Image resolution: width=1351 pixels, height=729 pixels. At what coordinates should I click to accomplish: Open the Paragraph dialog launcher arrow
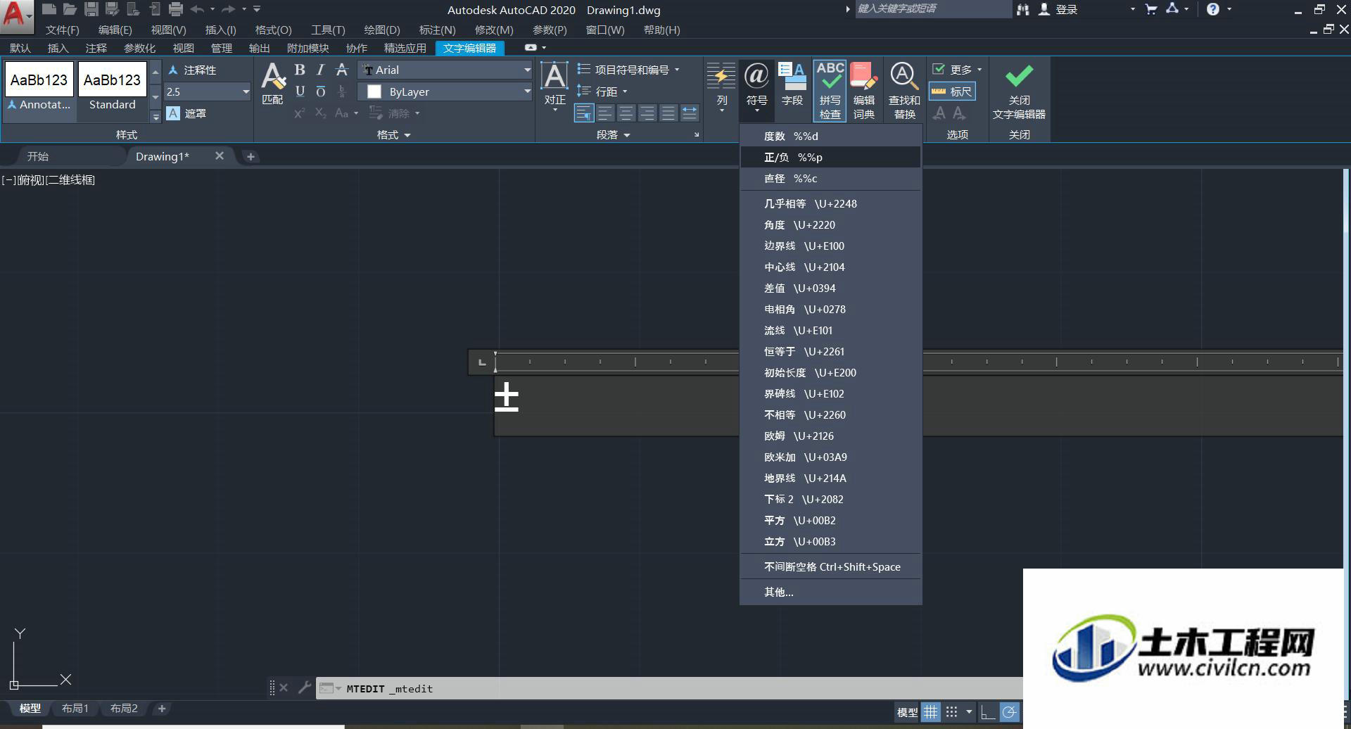coord(697,134)
